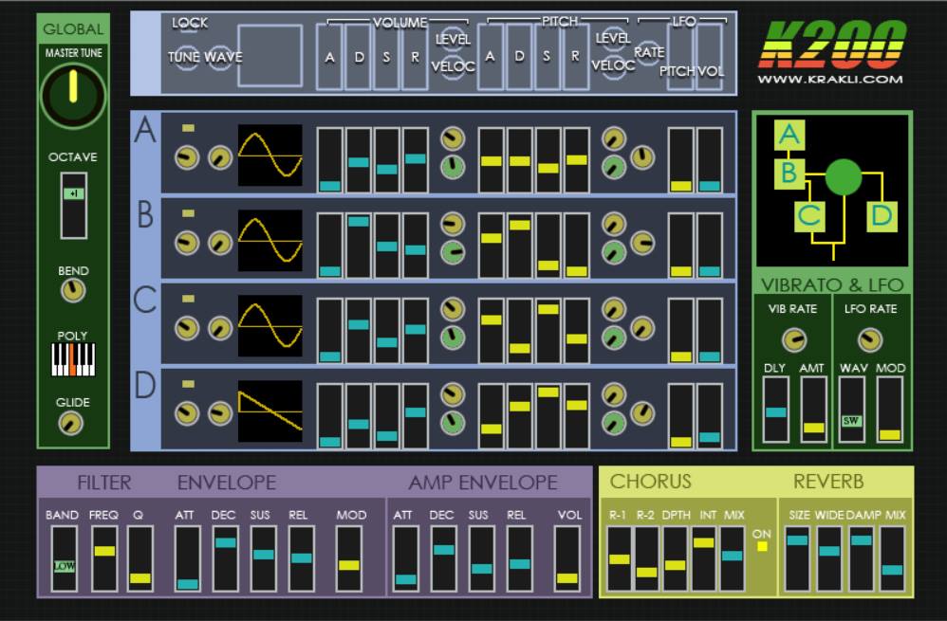Click oscillator A volume decay slider
The width and height of the screenshot is (947, 621).
coord(358,160)
